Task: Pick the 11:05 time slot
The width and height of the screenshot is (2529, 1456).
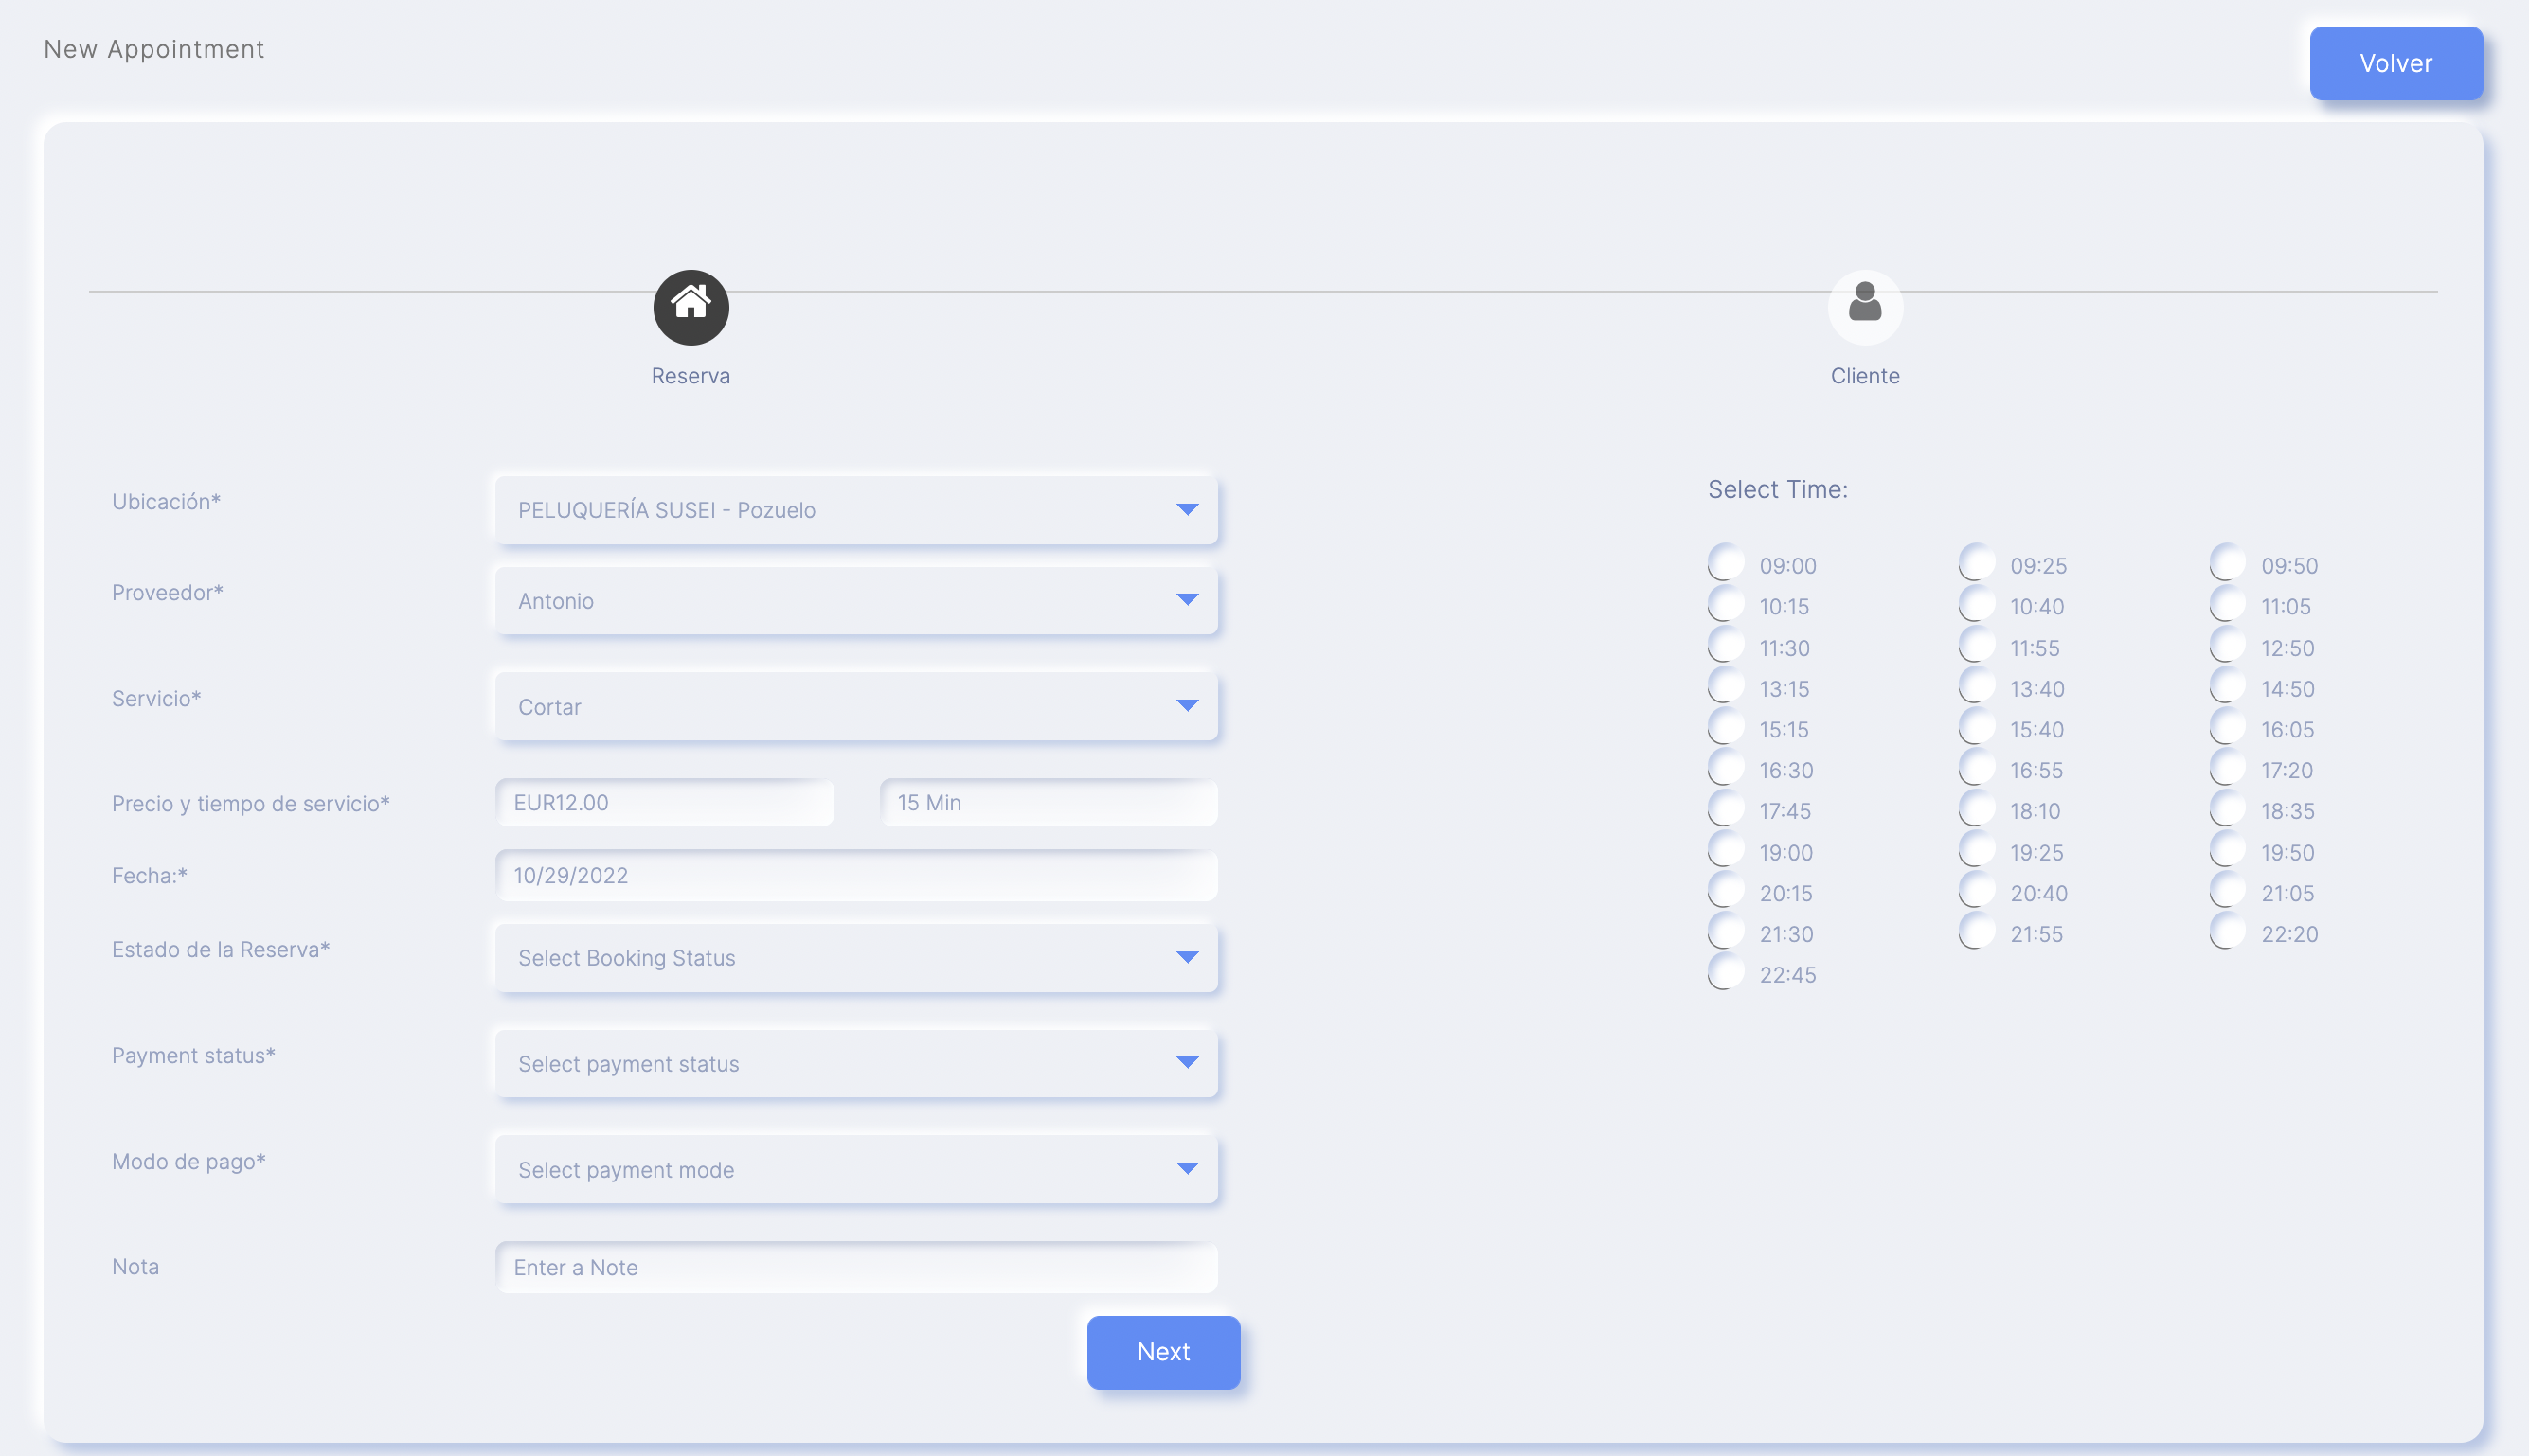Action: (2228, 604)
